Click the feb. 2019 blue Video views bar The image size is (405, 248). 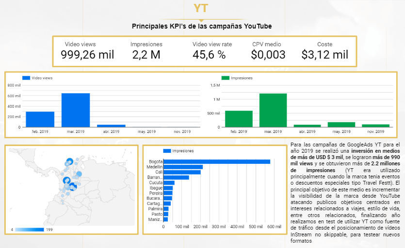[40, 119]
